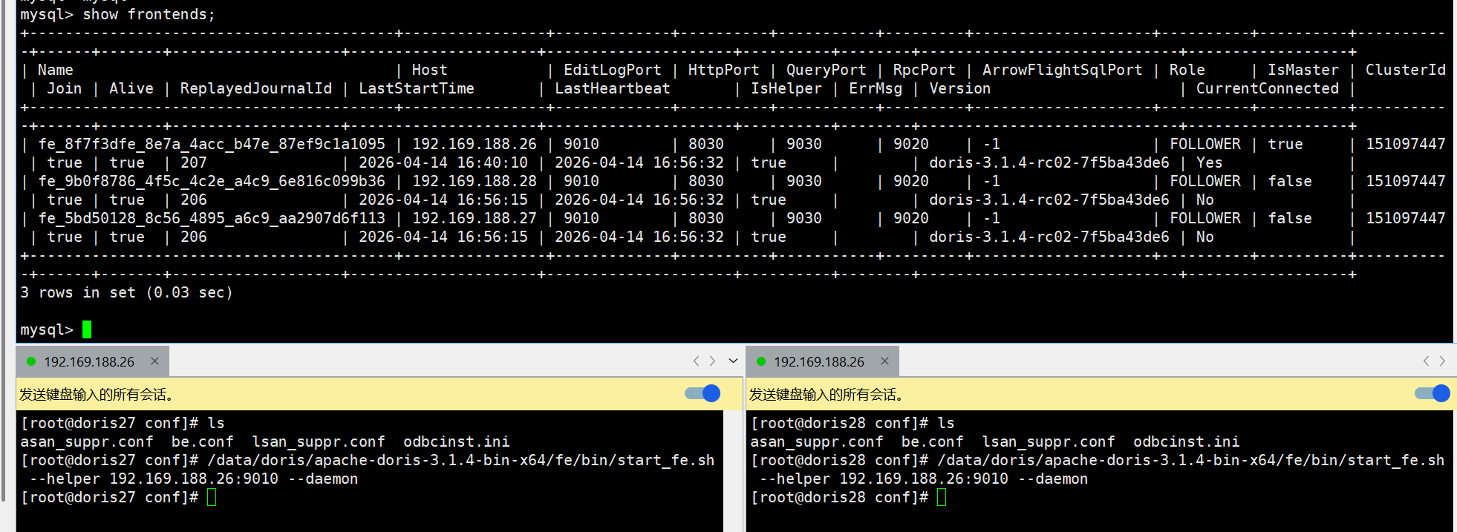
Task: Click the 发送键盘输入的所有会话 notice in doris27 pane
Action: point(97,394)
